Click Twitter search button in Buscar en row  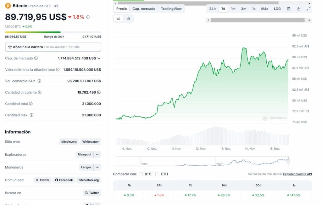coord(92,193)
